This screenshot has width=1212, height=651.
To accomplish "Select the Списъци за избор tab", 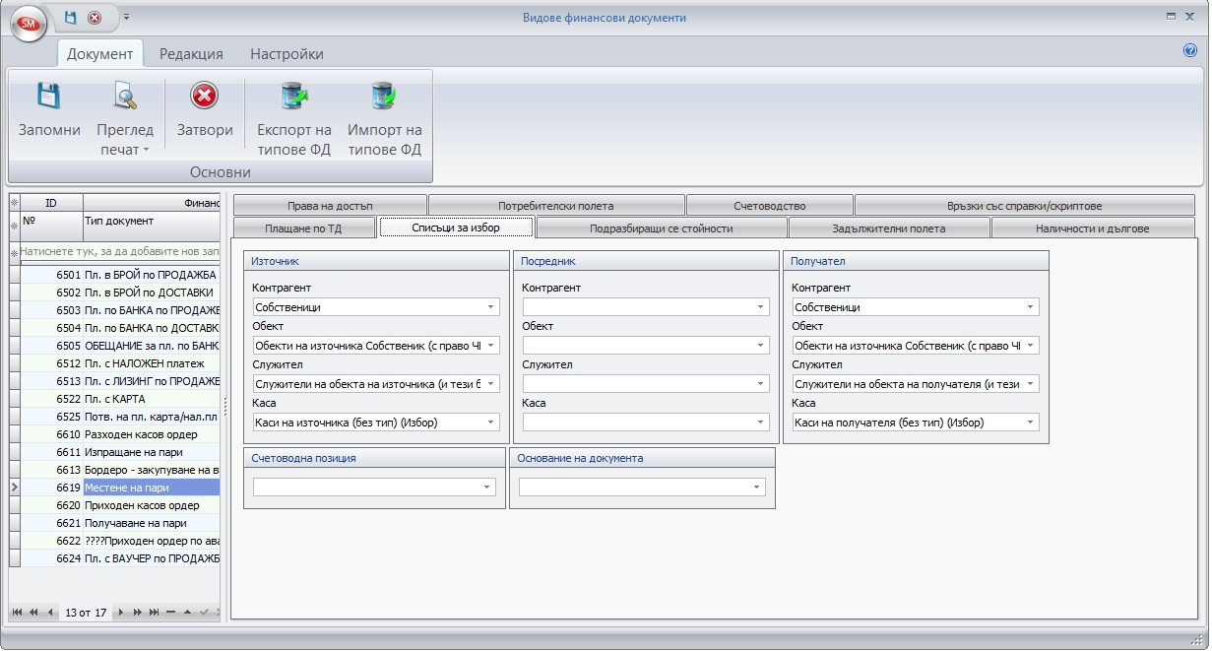I will (x=456, y=228).
